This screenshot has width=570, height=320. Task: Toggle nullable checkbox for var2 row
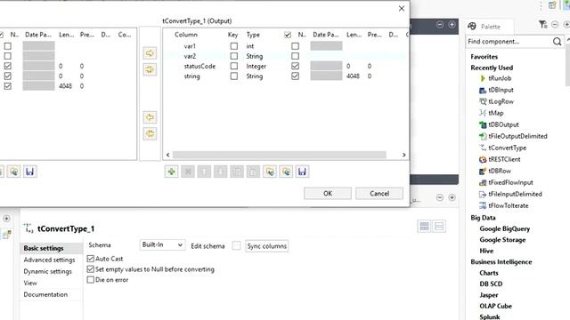tap(295, 56)
